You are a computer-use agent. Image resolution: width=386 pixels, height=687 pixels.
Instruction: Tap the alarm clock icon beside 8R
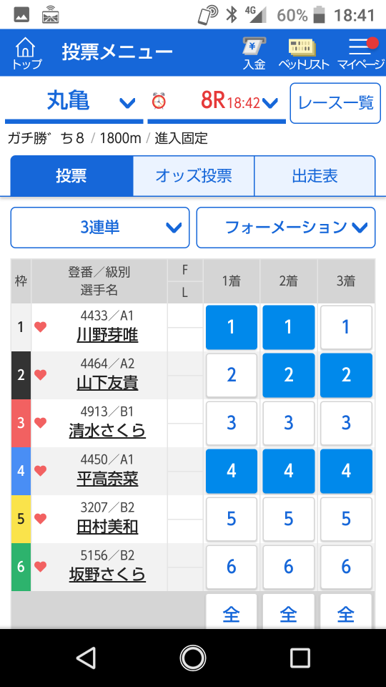(x=159, y=101)
